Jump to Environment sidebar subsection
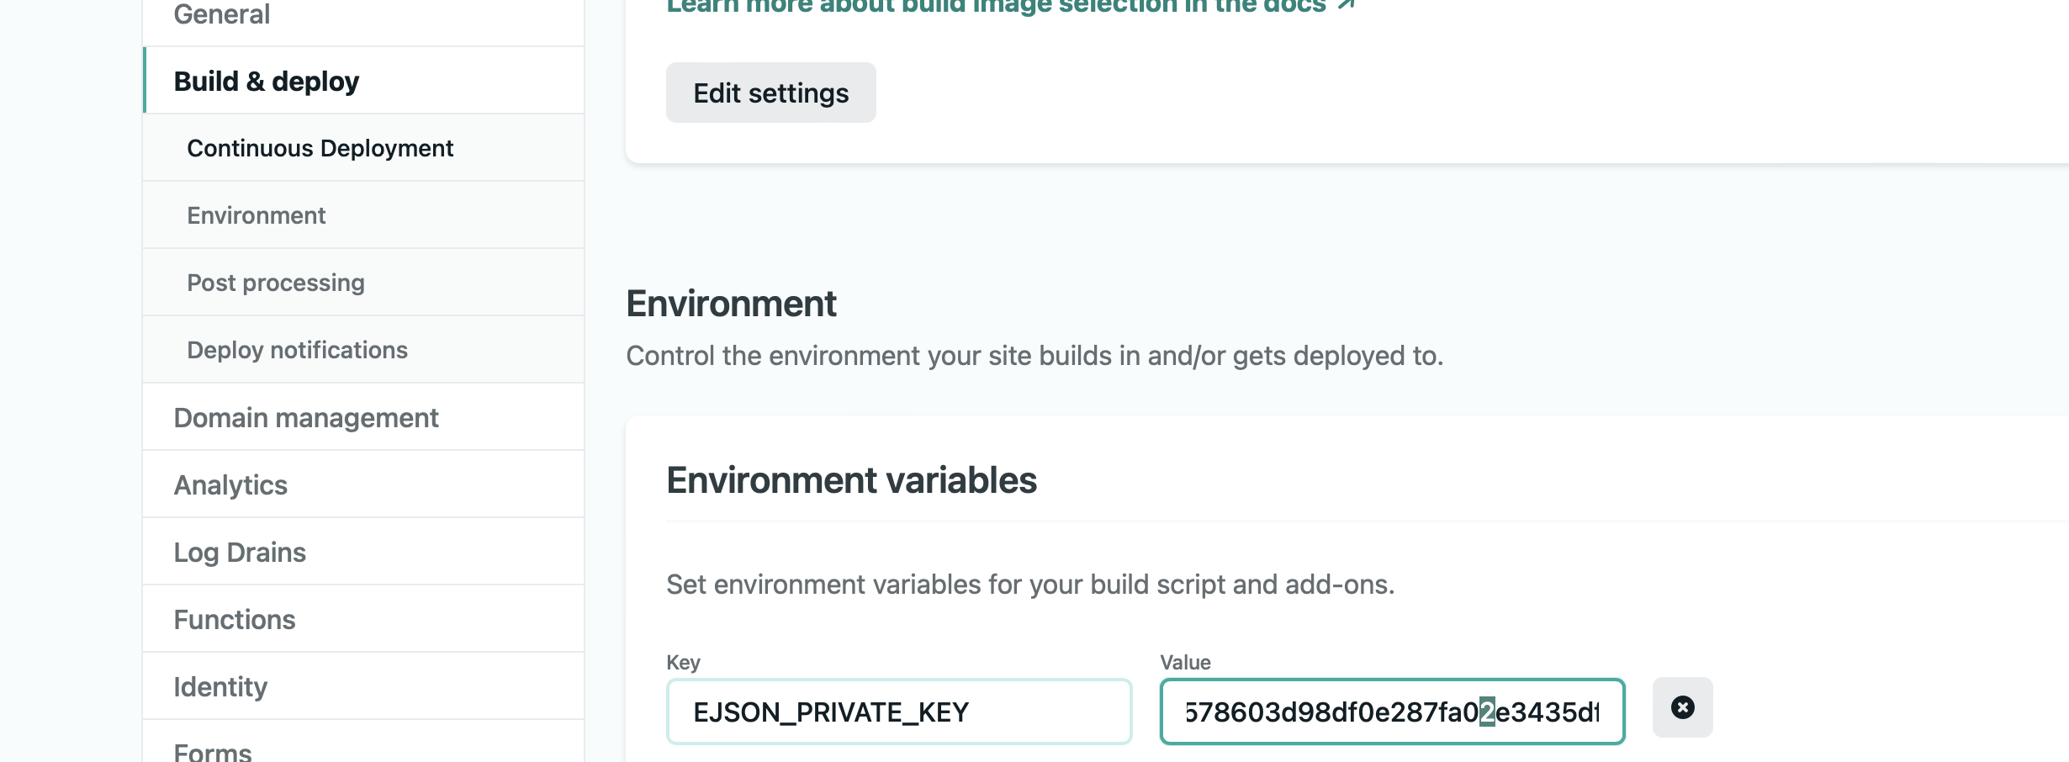 point(256,215)
